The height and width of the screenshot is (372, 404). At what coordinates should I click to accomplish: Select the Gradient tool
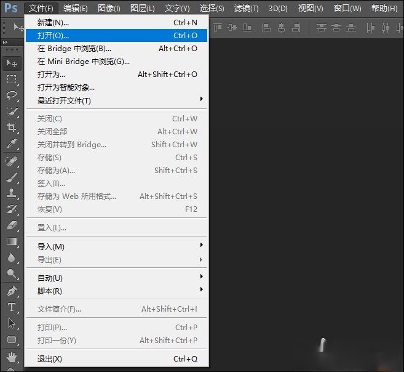(12, 241)
